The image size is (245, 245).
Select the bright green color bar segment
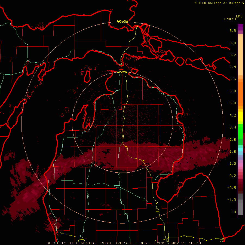click(x=240, y=131)
